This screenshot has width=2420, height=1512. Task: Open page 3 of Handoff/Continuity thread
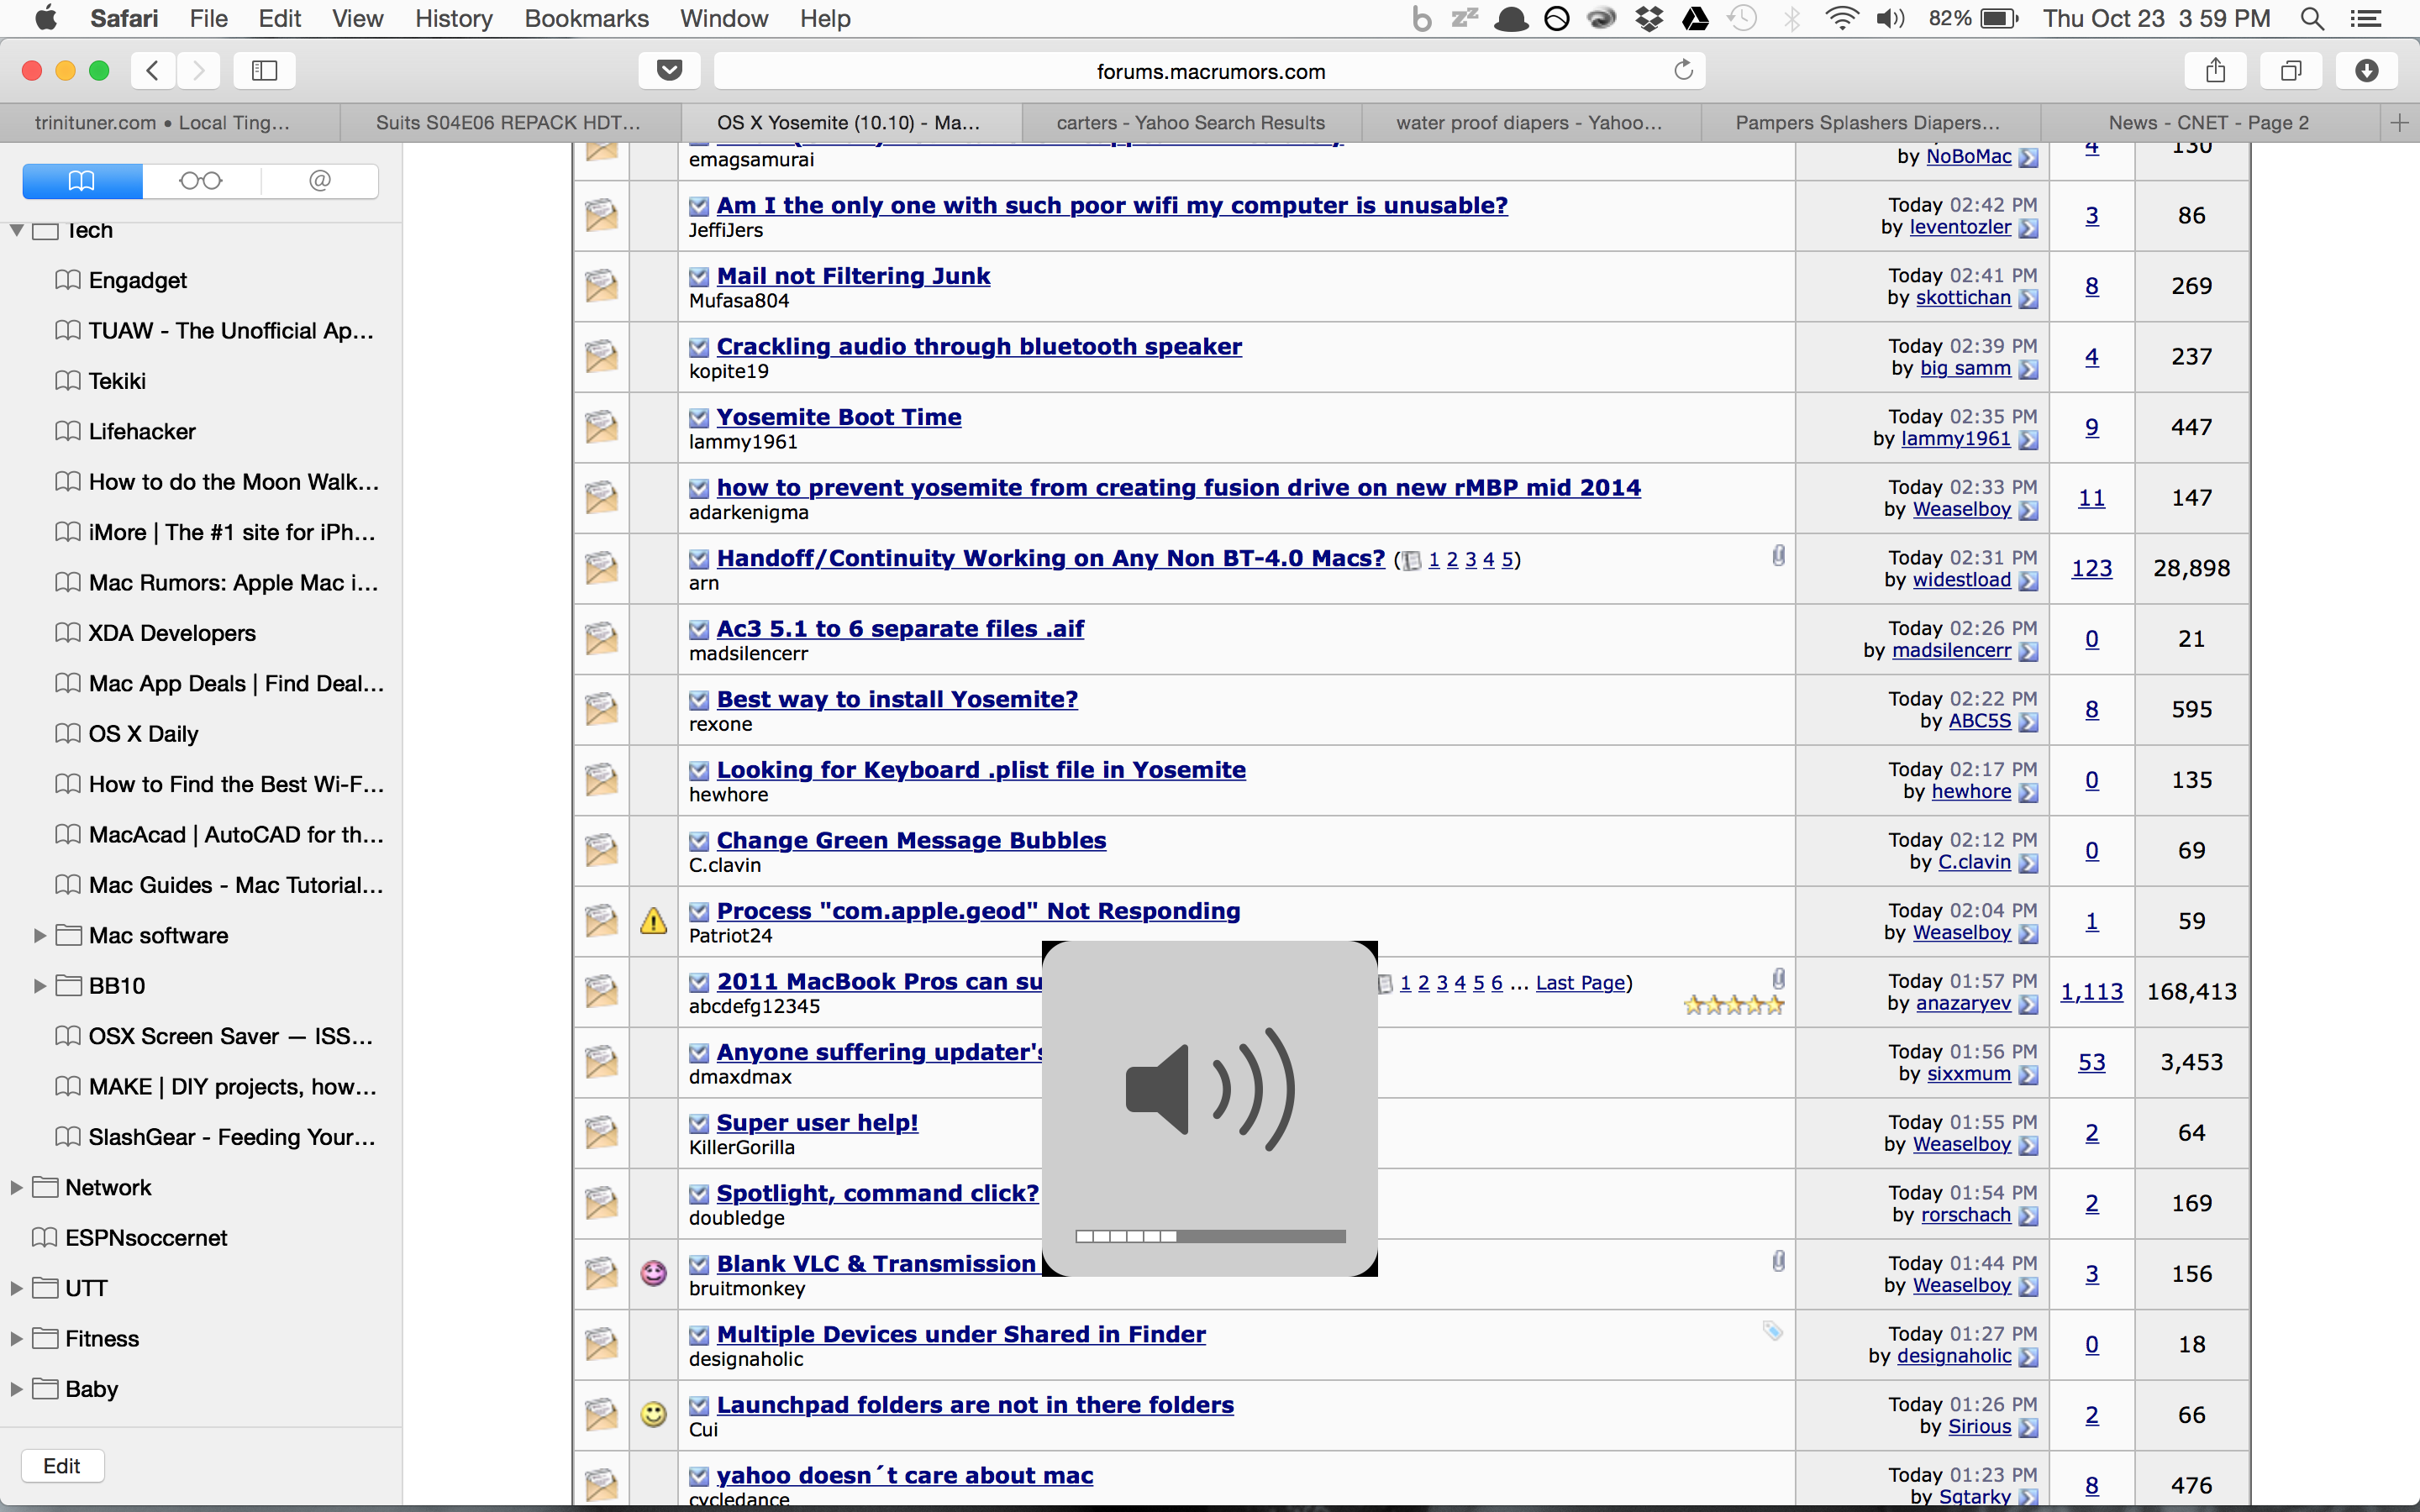tap(1470, 559)
